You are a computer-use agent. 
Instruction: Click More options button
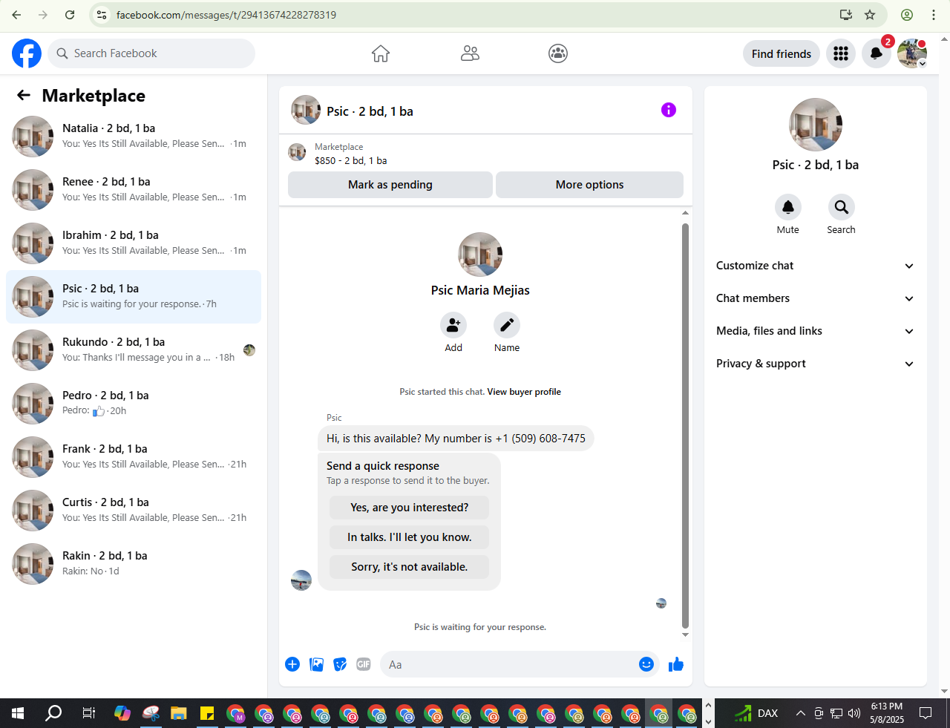pyautogui.click(x=589, y=185)
